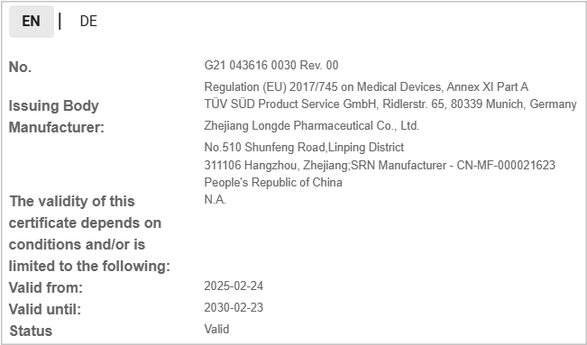Click the No.510 Shunfeng Road address line
Screen dimensions: 587x345
pyautogui.click(x=304, y=147)
